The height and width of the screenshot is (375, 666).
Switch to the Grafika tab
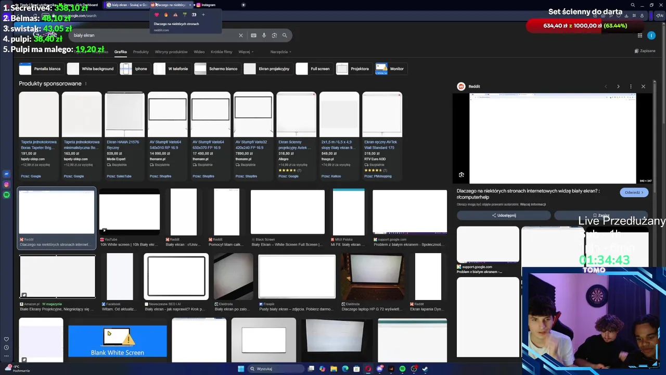(x=121, y=52)
